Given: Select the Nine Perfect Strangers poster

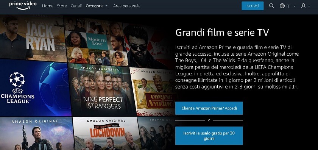Looking at the screenshot, I should [102, 90].
